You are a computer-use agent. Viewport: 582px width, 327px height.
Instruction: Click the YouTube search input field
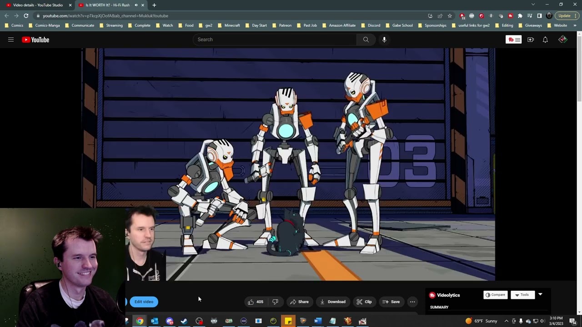(275, 40)
